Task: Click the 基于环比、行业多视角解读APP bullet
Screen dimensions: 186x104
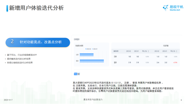Action: 22,55
